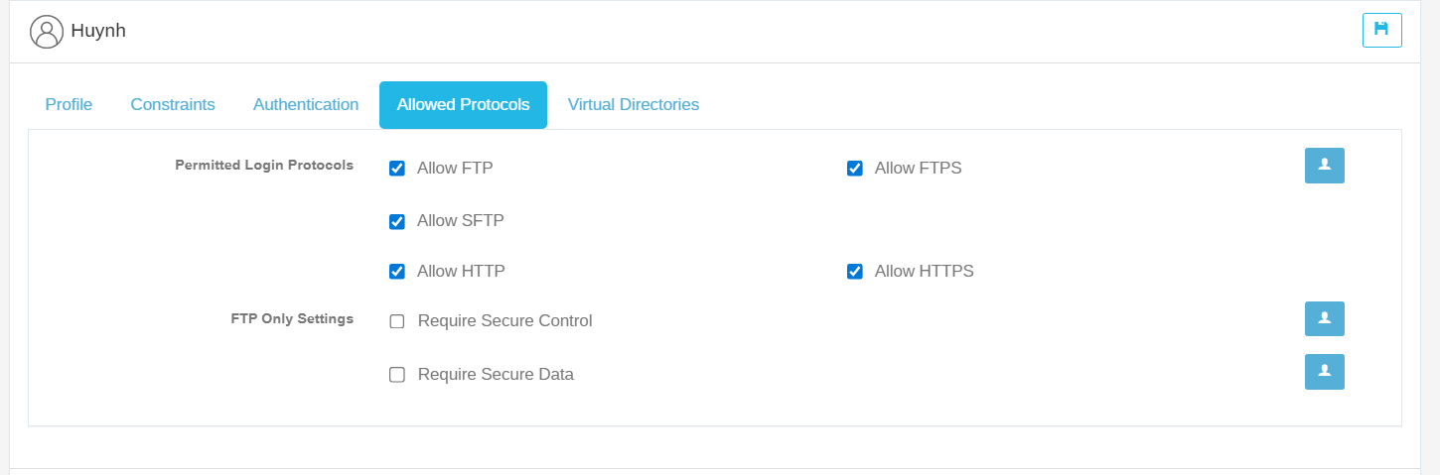1440x475 pixels.
Task: Click the user avatar icon beside Huynh
Action: 47,32
